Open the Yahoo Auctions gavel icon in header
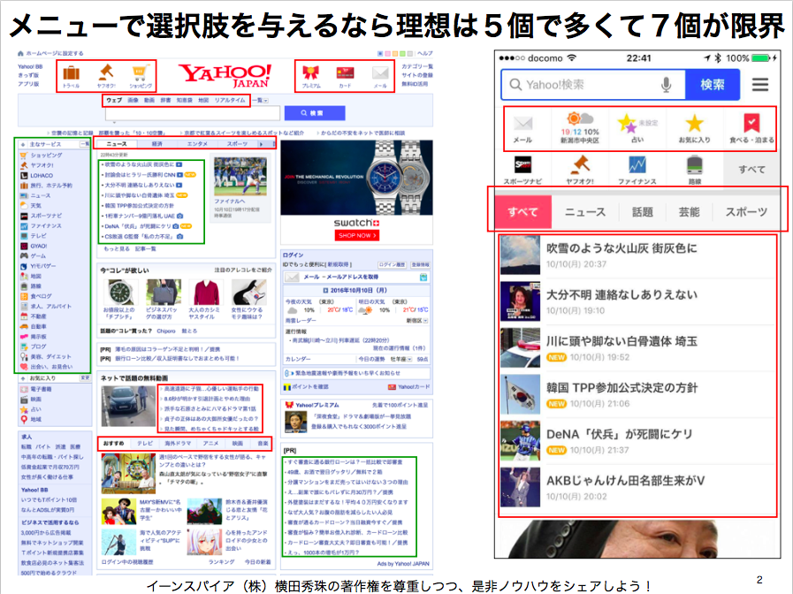Screen dimensions: 793x594 click(106, 72)
